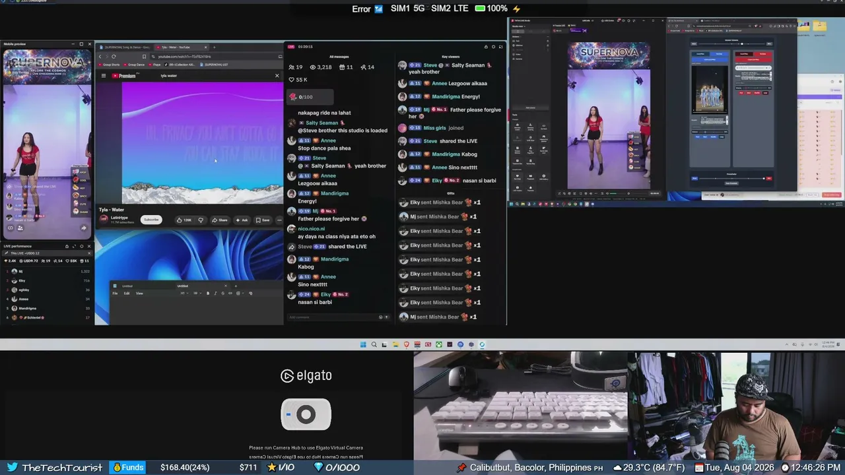Reload the YouTube page in the browser
The image size is (845, 475).
click(114, 57)
